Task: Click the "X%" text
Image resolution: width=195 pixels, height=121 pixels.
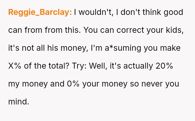Action: (x=15, y=66)
